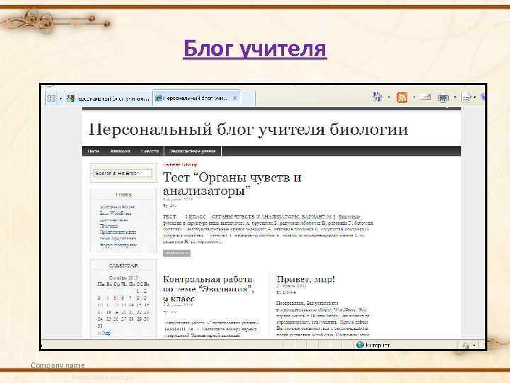Expand the RSS feeds dropdown arrow
This screenshot has height=383, width=510.
(414, 97)
